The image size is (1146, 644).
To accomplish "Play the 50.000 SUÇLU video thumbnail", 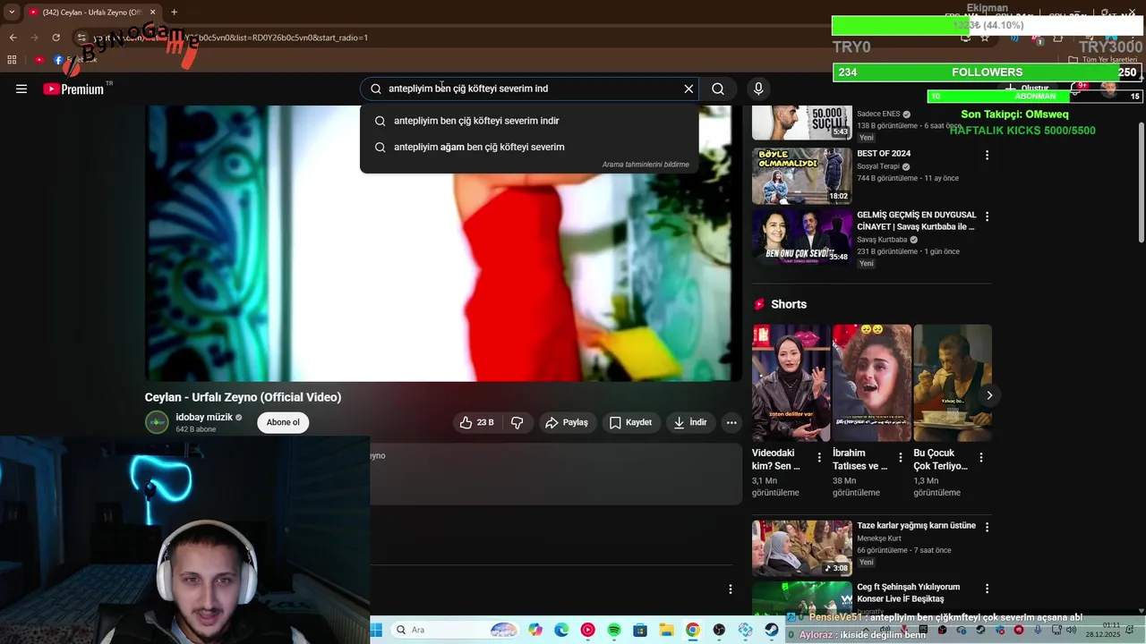I will (x=801, y=123).
